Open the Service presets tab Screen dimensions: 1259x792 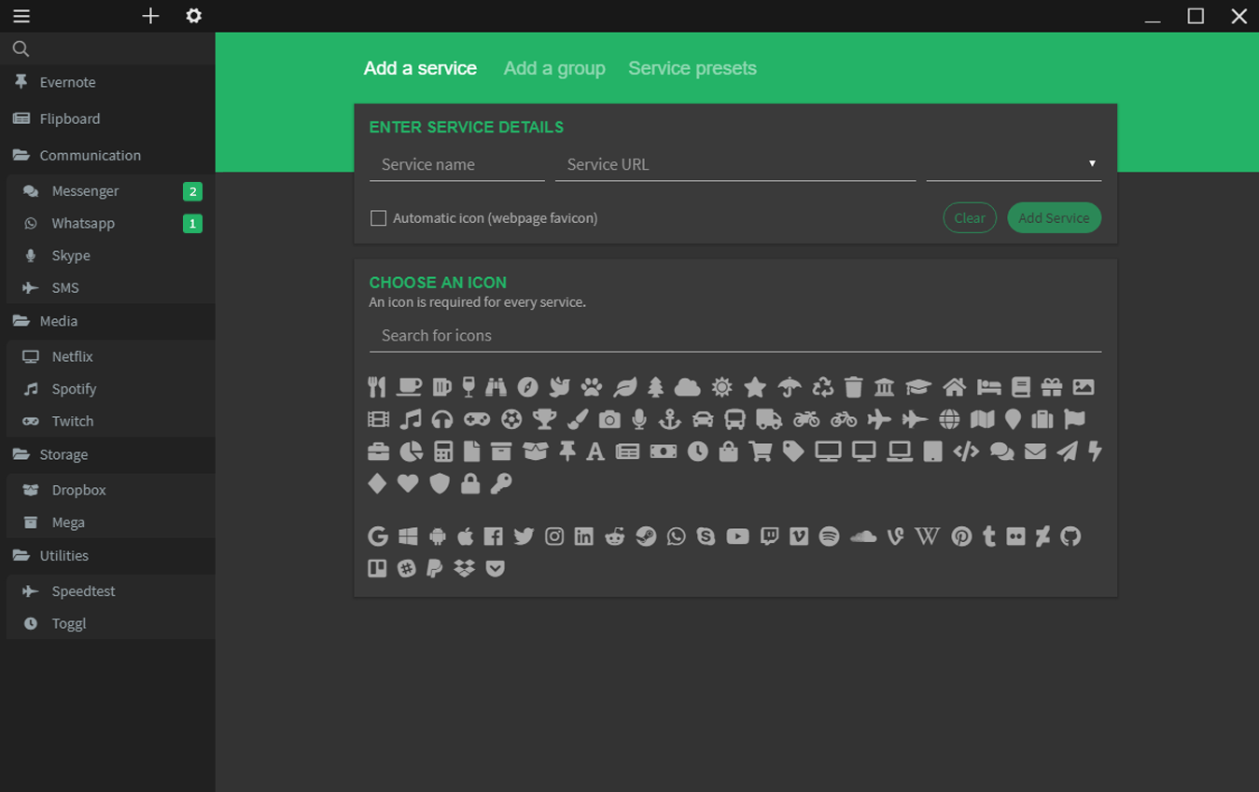coord(692,68)
